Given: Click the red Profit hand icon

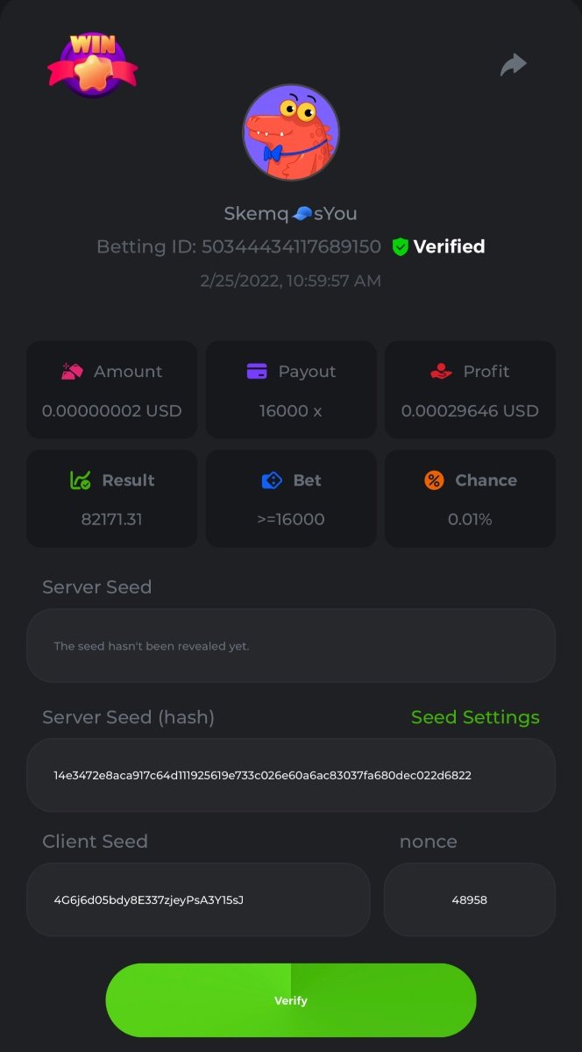Looking at the screenshot, I should pos(441,372).
